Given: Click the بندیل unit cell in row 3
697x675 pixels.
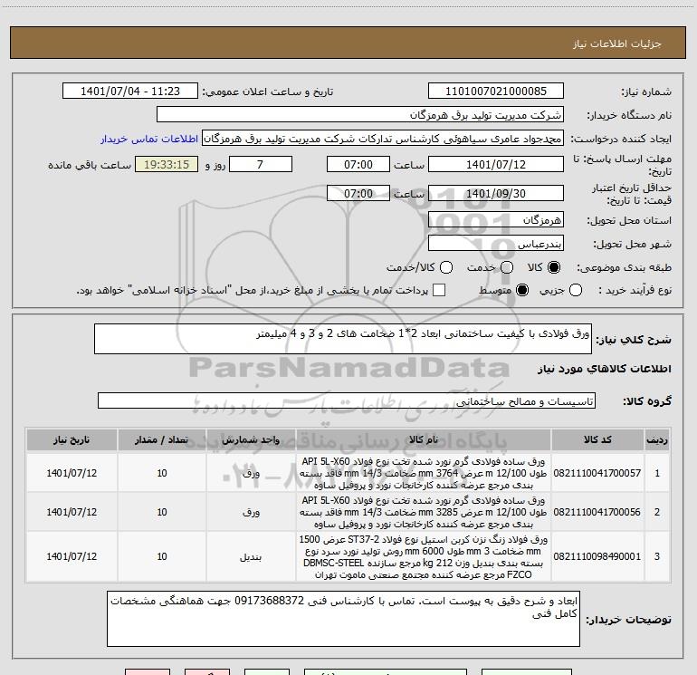Looking at the screenshot, I should pos(251,556).
